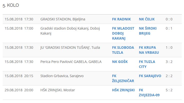
Task: Open FK Krupa na Vrbasu link
Action: click(149, 50)
